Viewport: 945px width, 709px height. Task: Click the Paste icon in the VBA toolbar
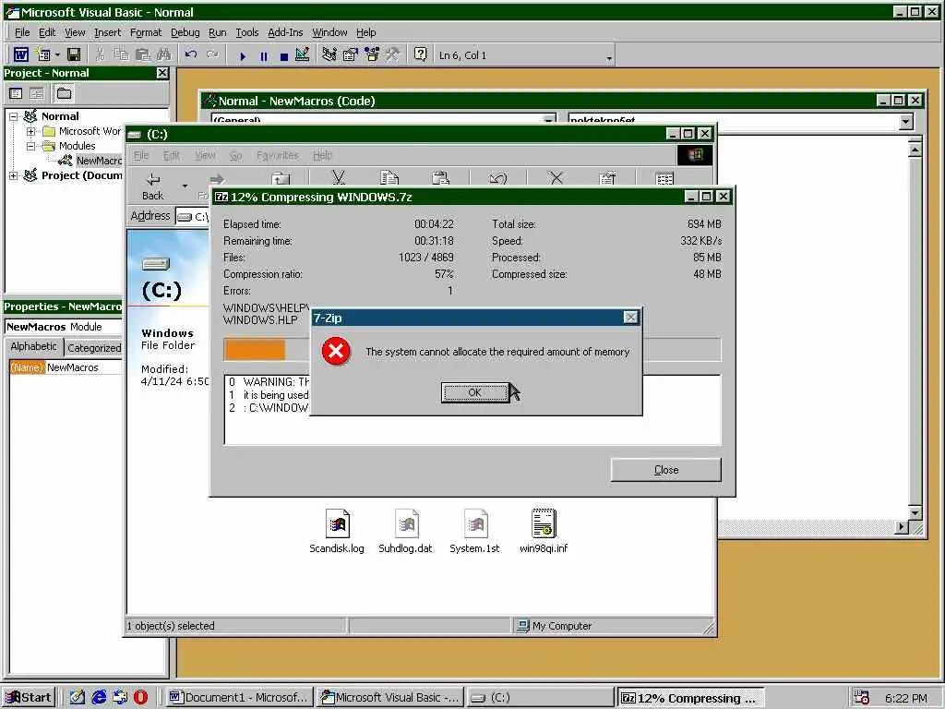pyautogui.click(x=142, y=54)
